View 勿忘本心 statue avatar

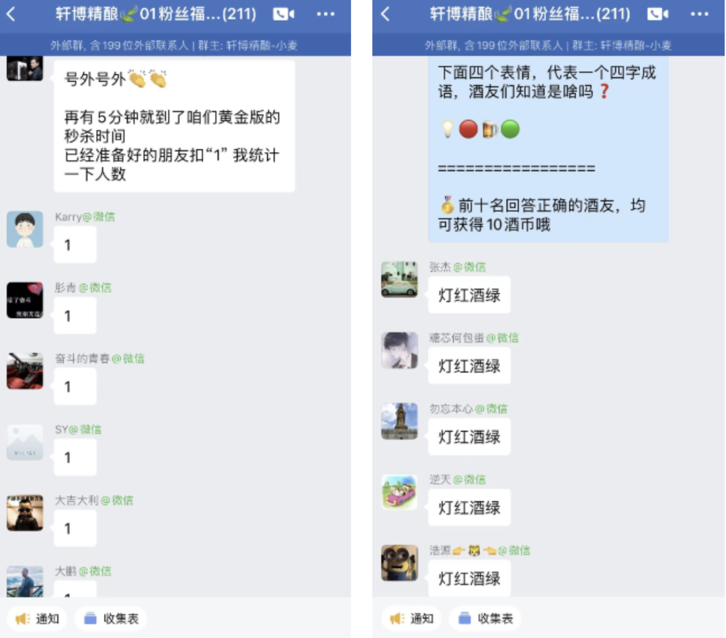click(x=399, y=421)
